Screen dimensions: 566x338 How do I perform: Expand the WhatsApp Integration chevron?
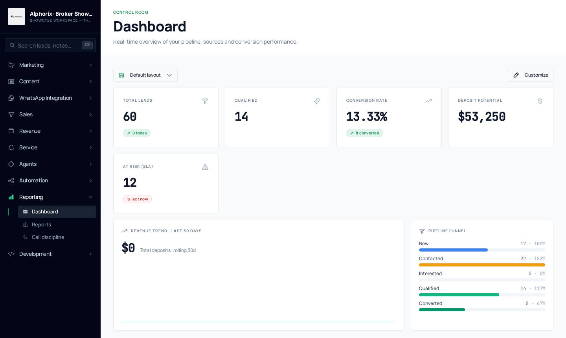click(90, 98)
